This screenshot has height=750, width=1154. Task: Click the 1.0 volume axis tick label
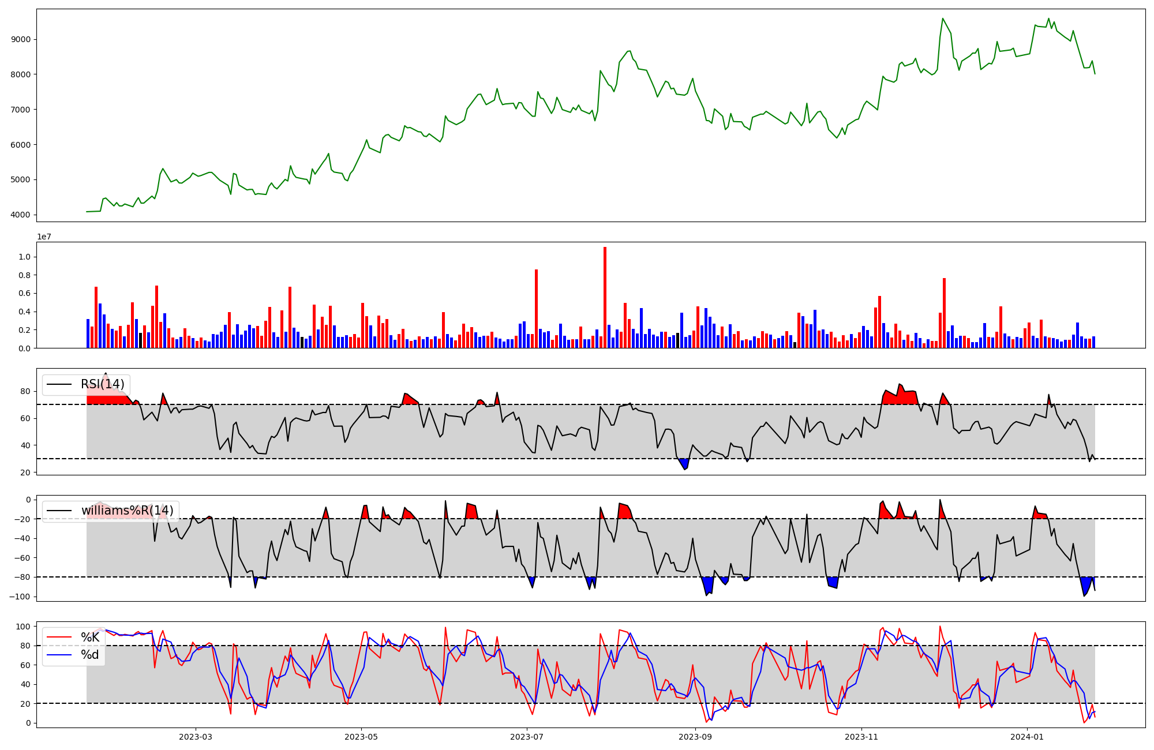pyautogui.click(x=24, y=257)
